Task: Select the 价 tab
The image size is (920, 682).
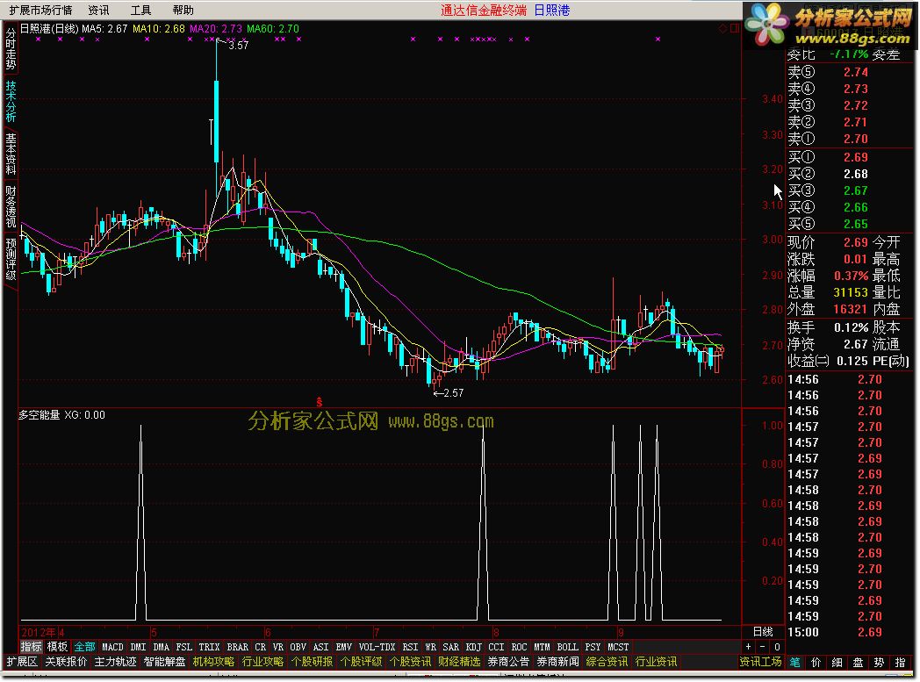Action: point(816,662)
